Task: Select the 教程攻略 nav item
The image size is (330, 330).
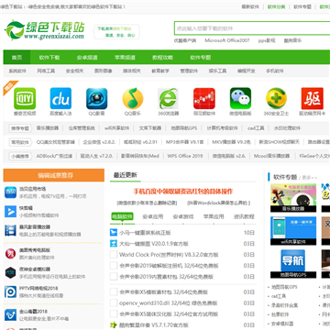Action: [163, 58]
